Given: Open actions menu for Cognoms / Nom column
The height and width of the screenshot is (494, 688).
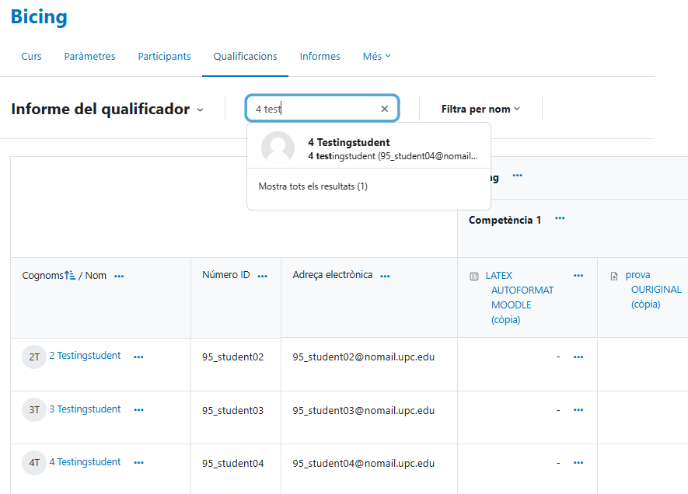Looking at the screenshot, I should (119, 277).
